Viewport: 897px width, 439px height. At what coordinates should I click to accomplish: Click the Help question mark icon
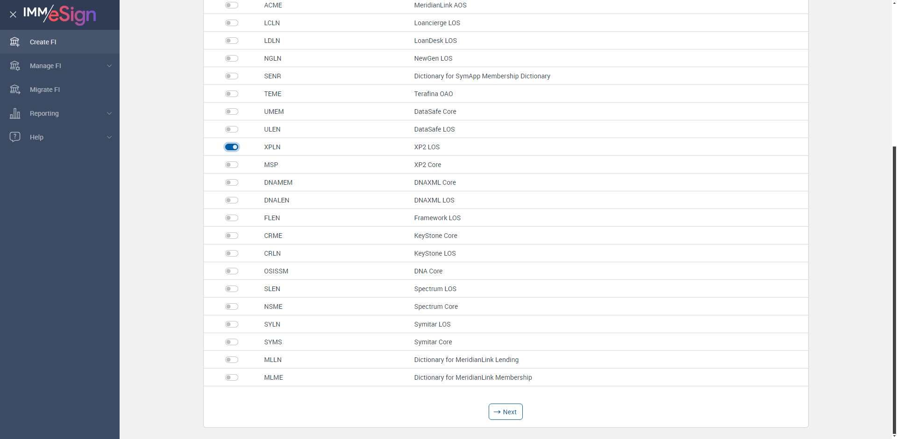click(x=15, y=137)
